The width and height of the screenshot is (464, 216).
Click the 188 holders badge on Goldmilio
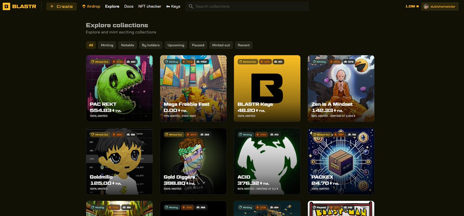131,134
